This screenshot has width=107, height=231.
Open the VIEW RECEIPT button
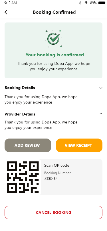coord(79,145)
